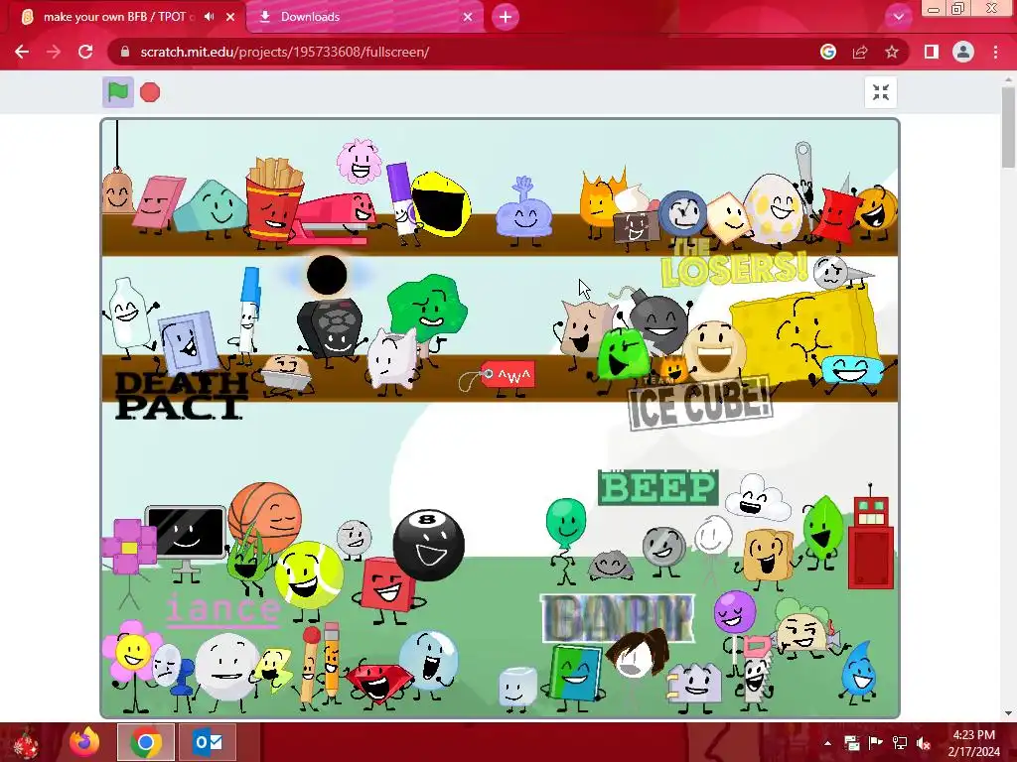1017x762 pixels.
Task: Mute the 'make your own BFB / TPOT' tab
Action: [x=209, y=17]
